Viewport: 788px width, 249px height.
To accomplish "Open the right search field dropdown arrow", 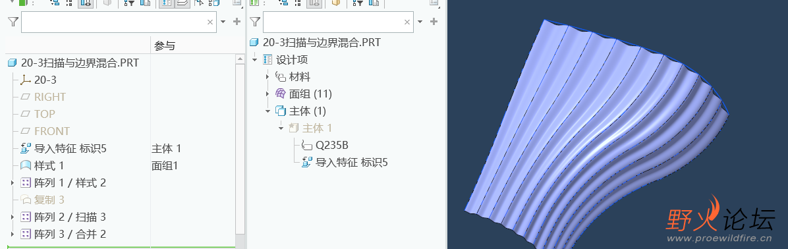I will pos(420,22).
